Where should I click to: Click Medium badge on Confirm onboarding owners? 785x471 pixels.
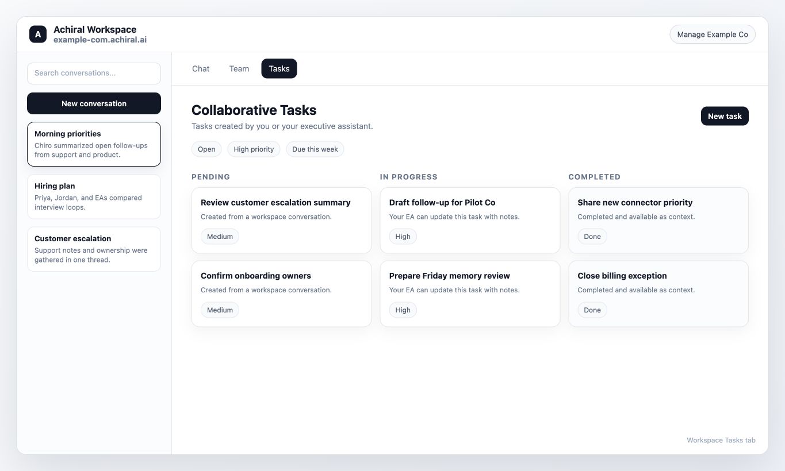220,310
